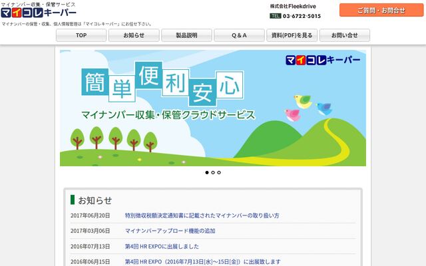426x266 pixels.
Task: Click the orange ご質問・お問合せ button
Action: coord(381,11)
